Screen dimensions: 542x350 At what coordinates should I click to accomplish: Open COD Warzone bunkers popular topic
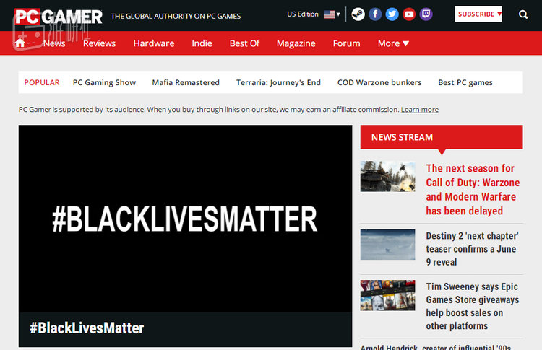pos(379,82)
